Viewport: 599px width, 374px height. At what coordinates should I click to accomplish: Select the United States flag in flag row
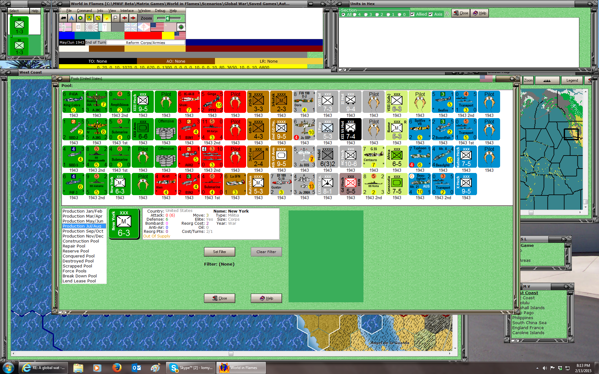pyautogui.click(x=157, y=27)
